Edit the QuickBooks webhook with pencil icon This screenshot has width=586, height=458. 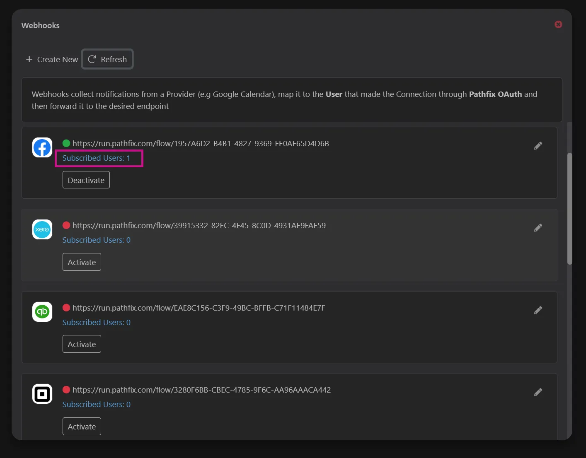pos(538,310)
